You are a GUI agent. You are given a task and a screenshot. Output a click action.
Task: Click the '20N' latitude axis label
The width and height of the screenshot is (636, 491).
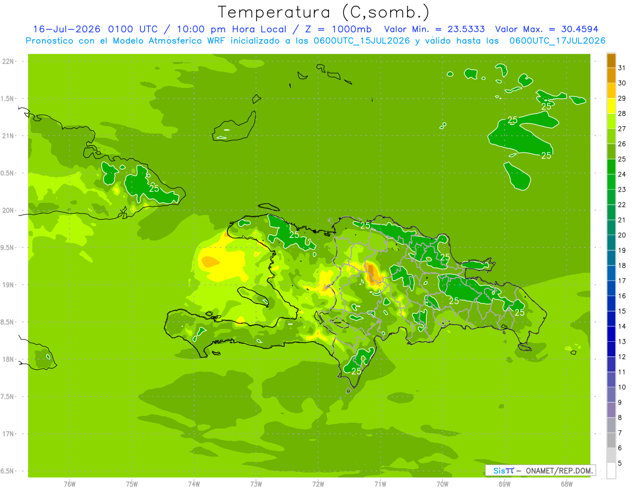pos(9,210)
